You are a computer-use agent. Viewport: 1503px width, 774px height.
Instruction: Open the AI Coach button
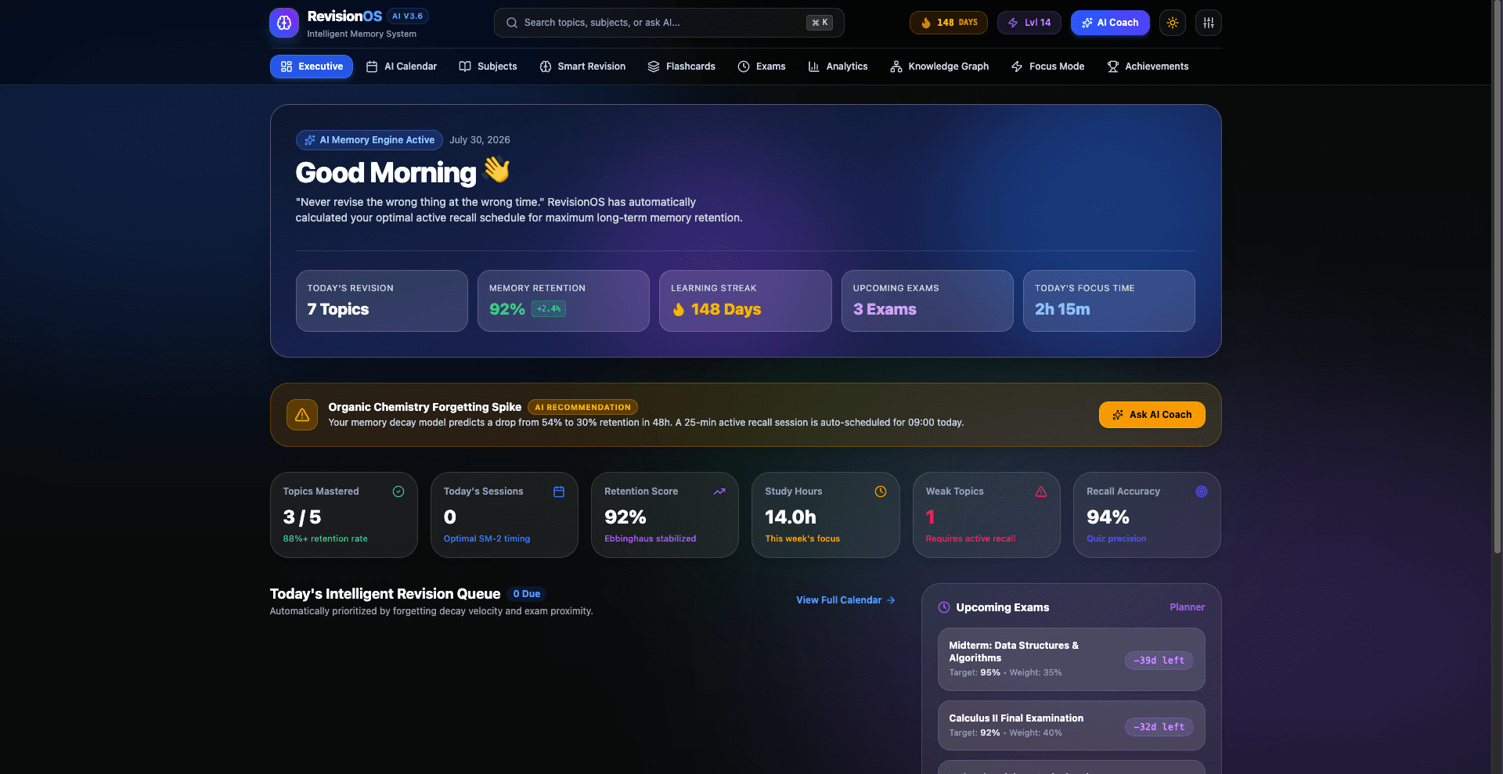point(1110,23)
